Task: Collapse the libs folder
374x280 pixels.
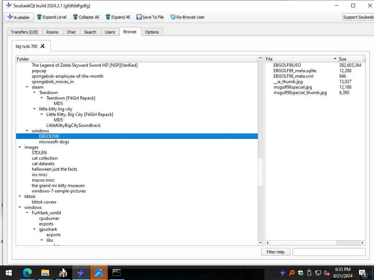Action: (x=42, y=241)
